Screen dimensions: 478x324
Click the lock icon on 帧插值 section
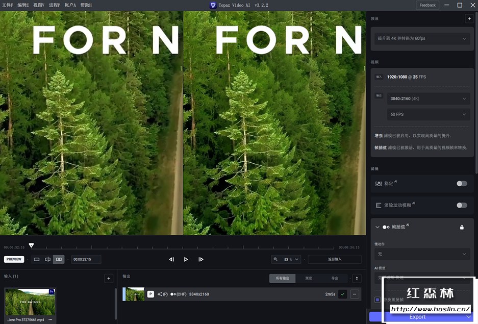coord(462,227)
